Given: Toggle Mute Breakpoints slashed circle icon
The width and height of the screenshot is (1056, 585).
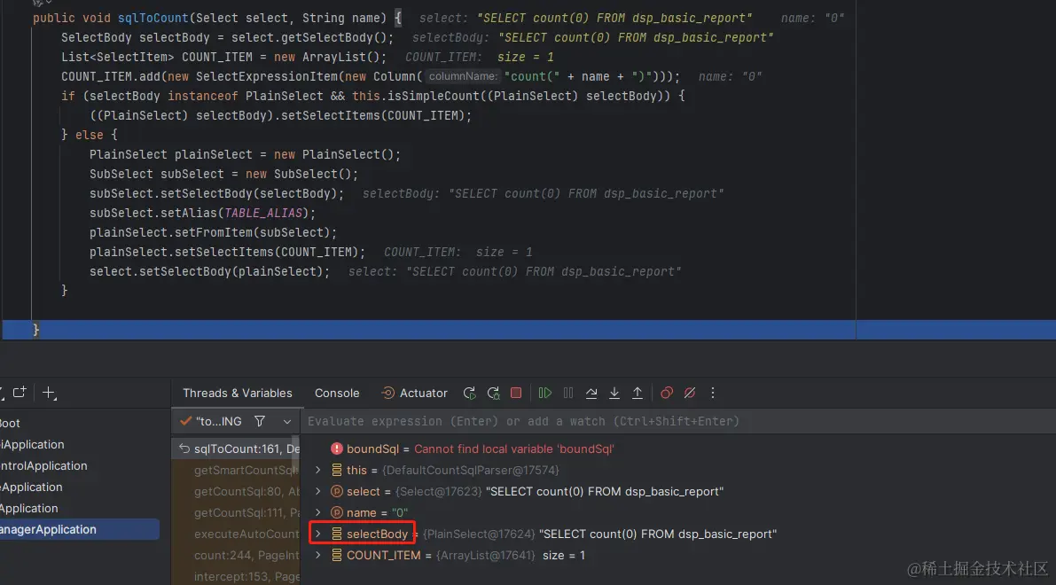Looking at the screenshot, I should [690, 394].
